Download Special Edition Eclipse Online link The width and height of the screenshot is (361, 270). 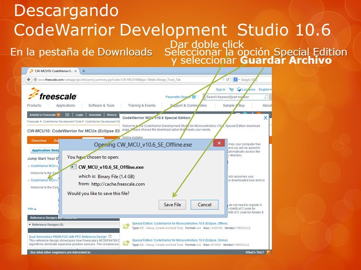click(x=180, y=240)
